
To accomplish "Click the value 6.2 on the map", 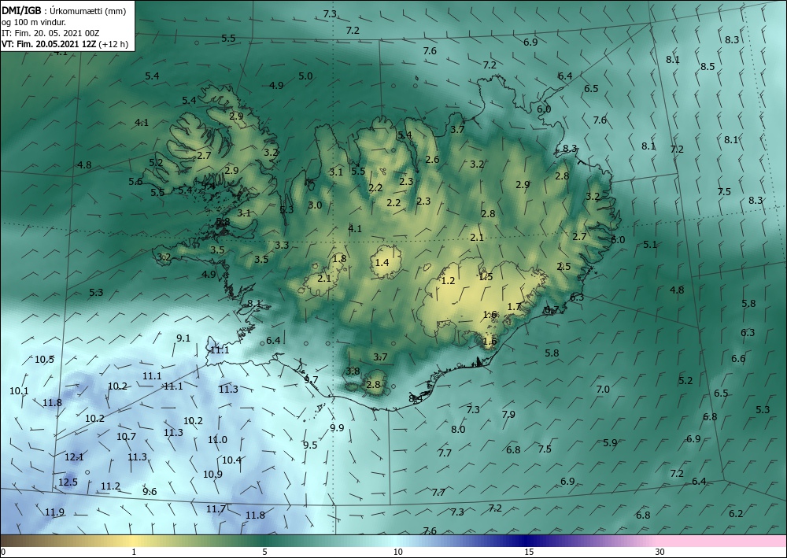I will click(736, 513).
